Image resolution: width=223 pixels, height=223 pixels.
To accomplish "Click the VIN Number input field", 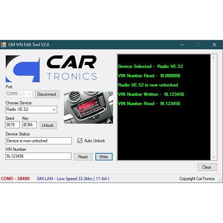I will point(38,156).
